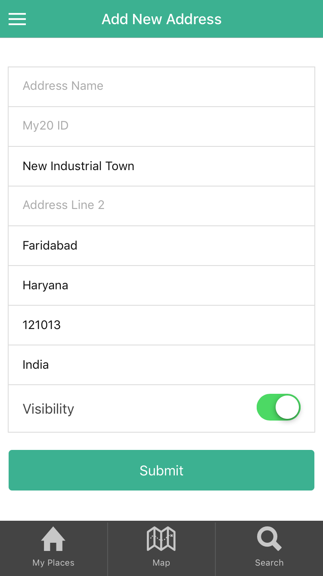Select the Map tab label
This screenshot has width=323, height=576.
161,563
